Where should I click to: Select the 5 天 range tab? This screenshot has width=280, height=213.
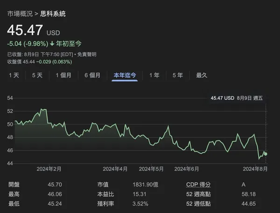coord(37,76)
